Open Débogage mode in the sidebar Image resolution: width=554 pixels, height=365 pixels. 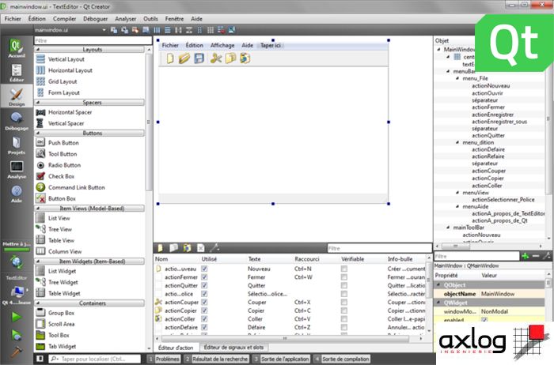click(x=17, y=121)
